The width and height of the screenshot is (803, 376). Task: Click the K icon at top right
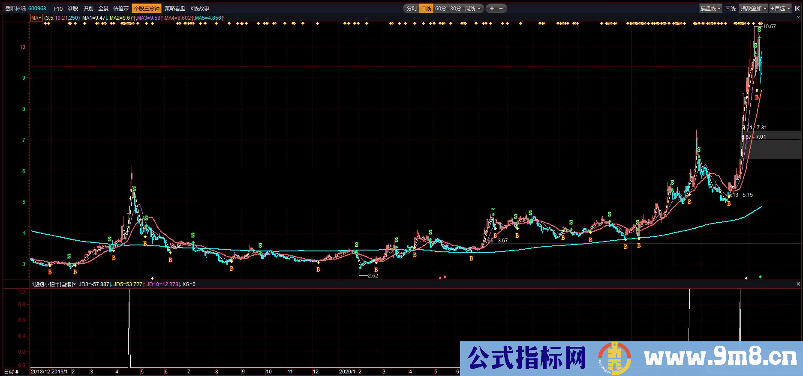pyautogui.click(x=797, y=8)
